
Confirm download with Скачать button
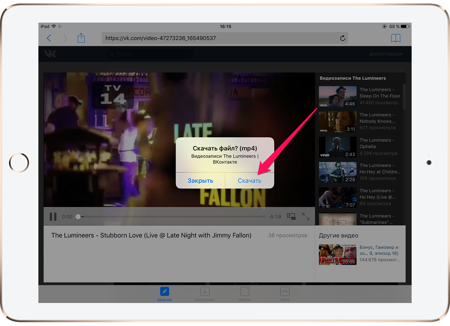pyautogui.click(x=249, y=180)
